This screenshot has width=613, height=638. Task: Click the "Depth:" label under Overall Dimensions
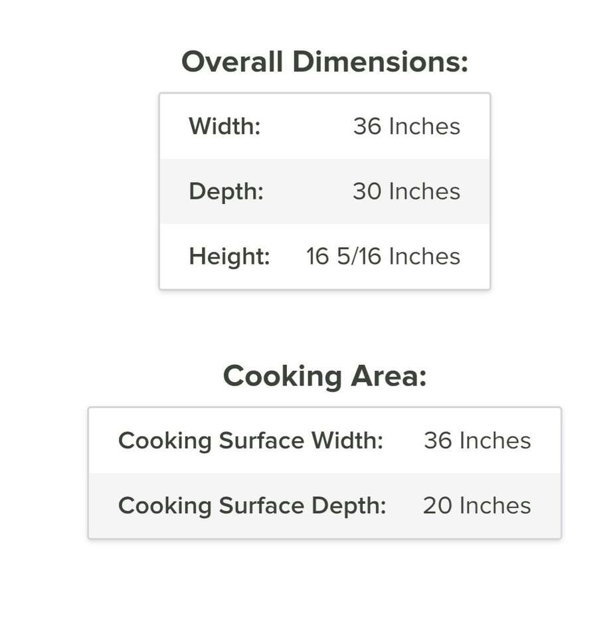[226, 191]
